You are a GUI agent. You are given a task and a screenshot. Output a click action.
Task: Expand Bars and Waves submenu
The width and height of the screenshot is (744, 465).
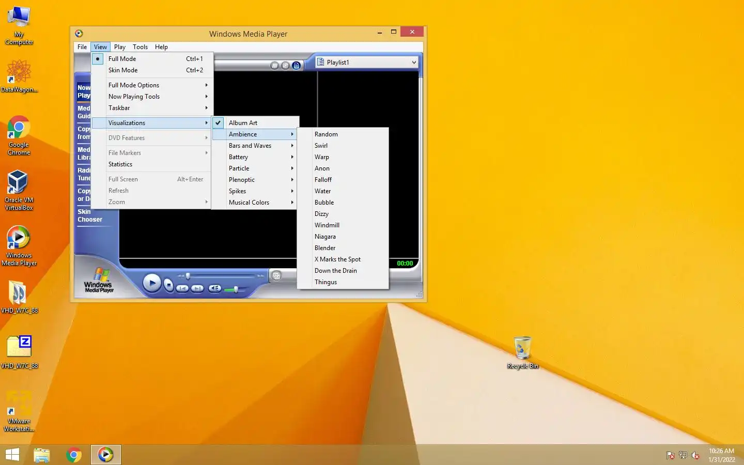255,146
